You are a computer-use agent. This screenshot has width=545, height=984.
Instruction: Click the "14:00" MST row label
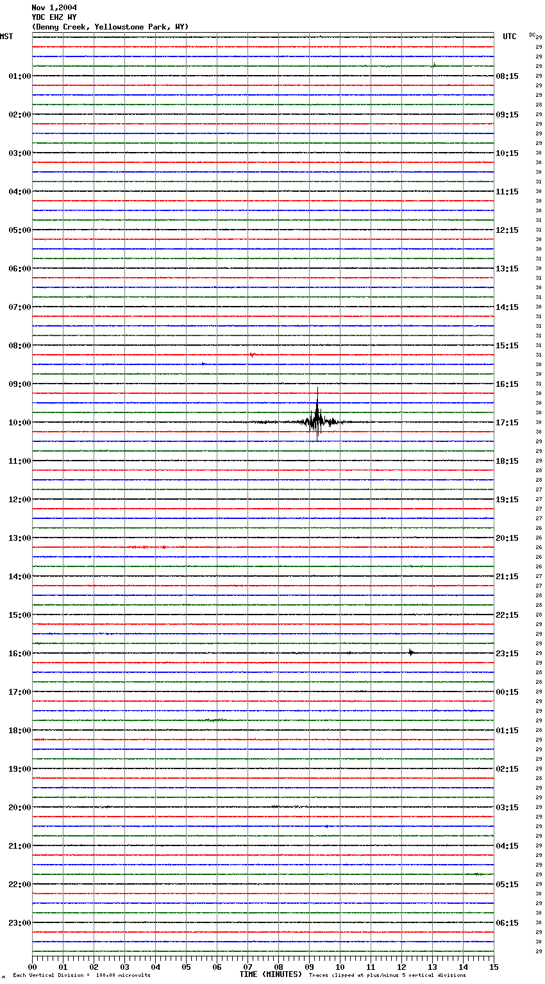pos(20,577)
